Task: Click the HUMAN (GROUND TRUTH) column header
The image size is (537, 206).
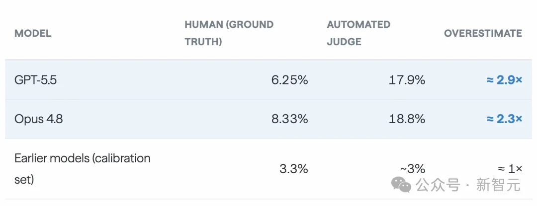Action: tap(229, 33)
